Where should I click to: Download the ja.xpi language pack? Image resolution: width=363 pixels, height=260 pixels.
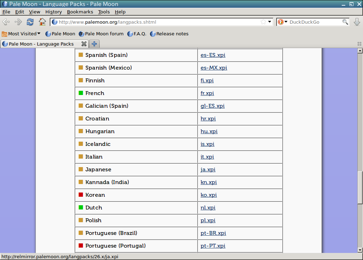click(x=208, y=170)
